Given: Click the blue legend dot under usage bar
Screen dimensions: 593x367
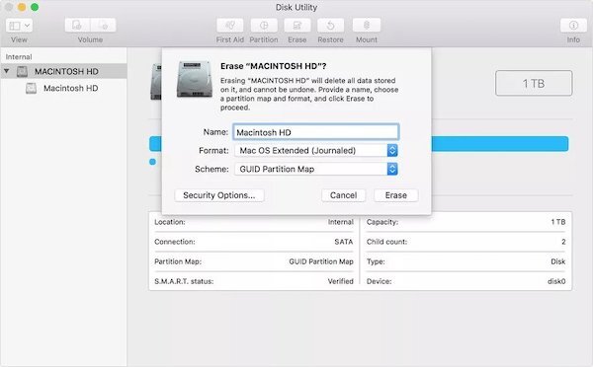Looking at the screenshot, I should coord(153,162).
